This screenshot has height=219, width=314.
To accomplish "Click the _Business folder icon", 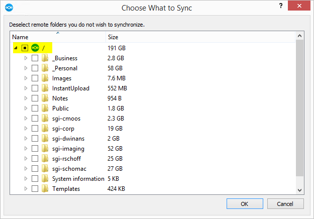I will 45,58.
